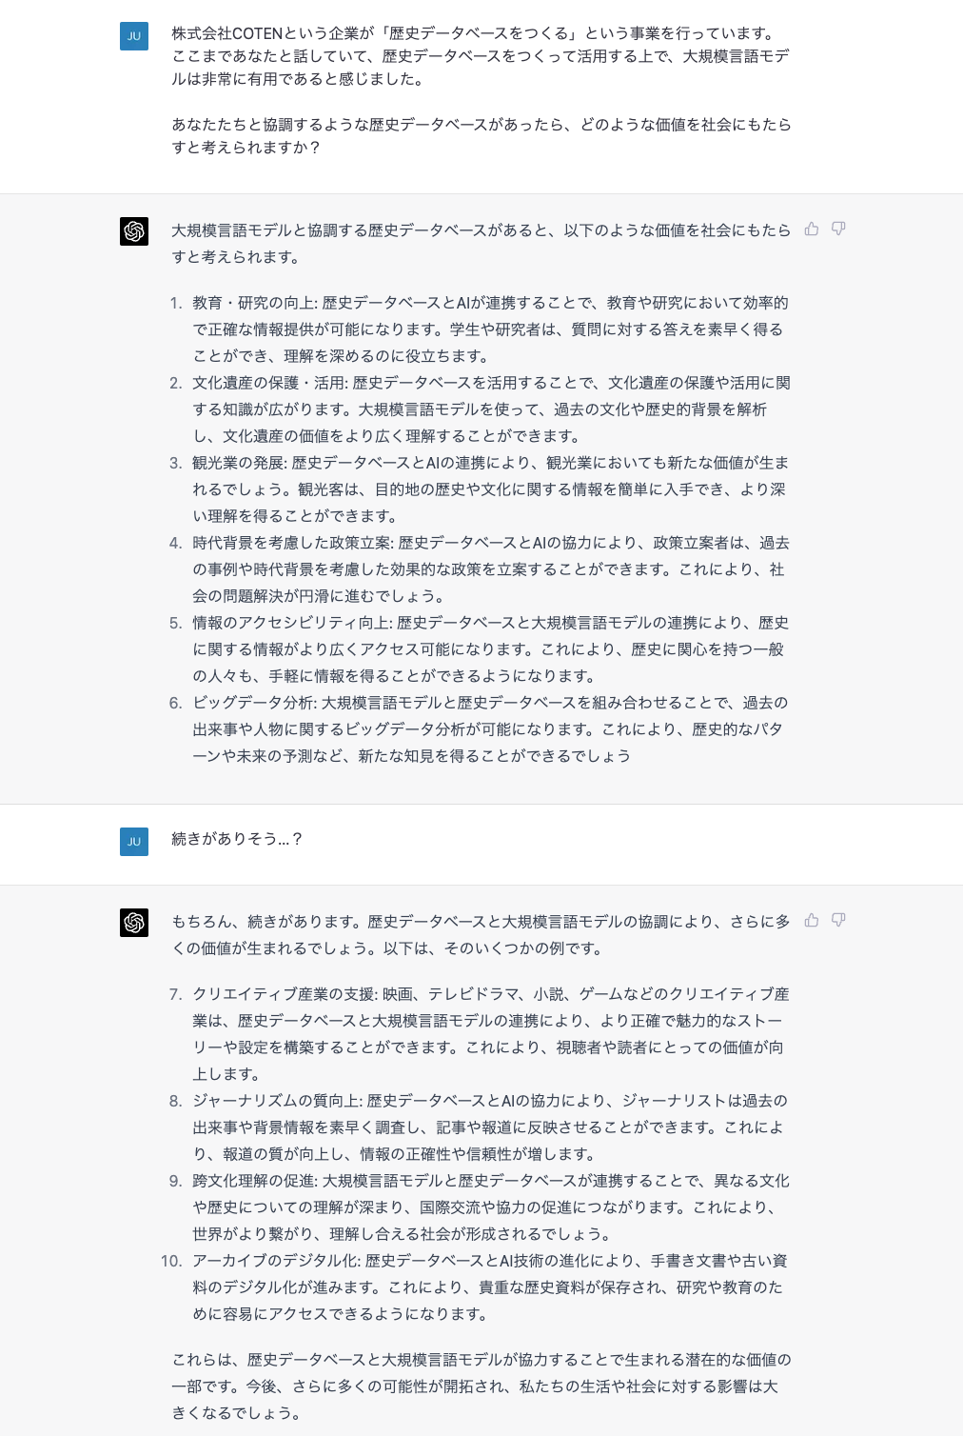Select list item 8 ジャーナリズムの質向上
963x1436 pixels.
(x=480, y=1127)
